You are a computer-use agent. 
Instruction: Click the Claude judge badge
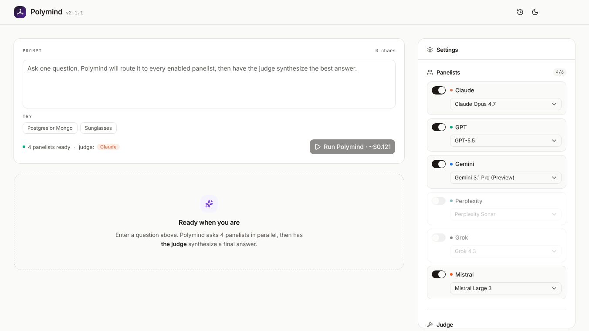point(108,147)
